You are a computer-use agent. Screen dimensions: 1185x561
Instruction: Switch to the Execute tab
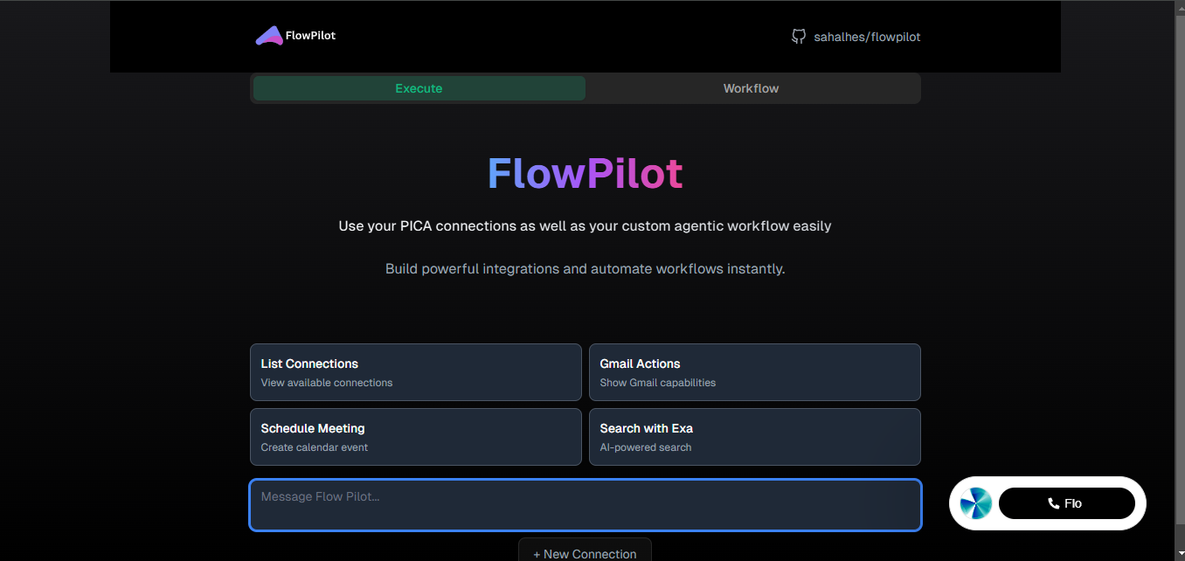pyautogui.click(x=419, y=88)
